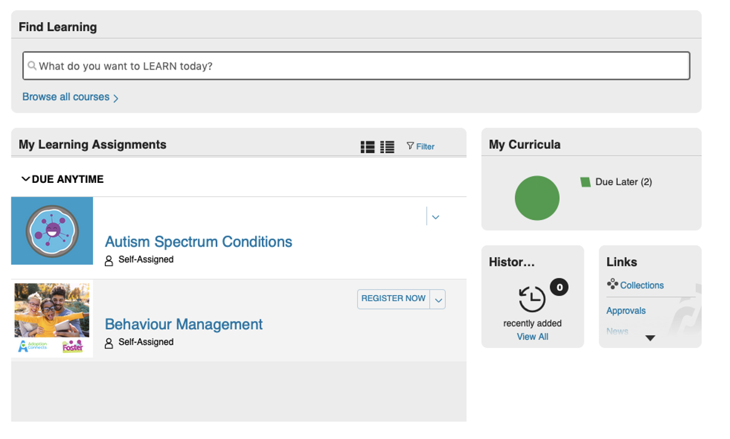The image size is (730, 439).
Task: Click the 'What do you want to LEARN' search field
Action: [x=356, y=66]
